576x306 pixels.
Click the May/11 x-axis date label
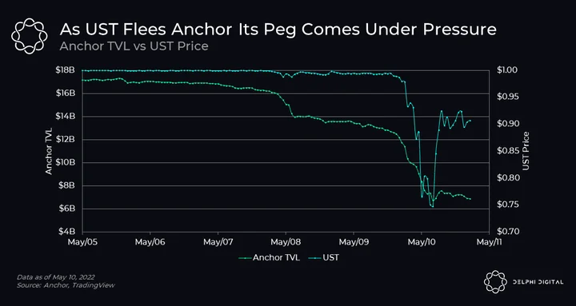tap(489, 242)
